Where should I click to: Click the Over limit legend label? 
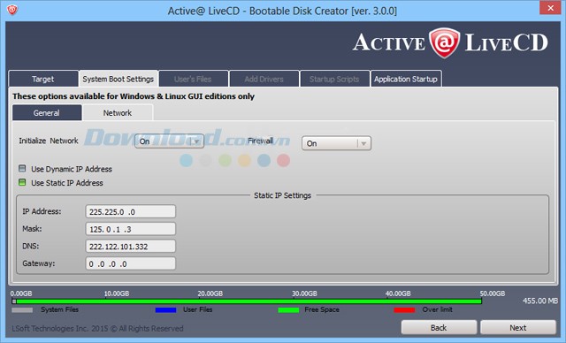click(437, 309)
